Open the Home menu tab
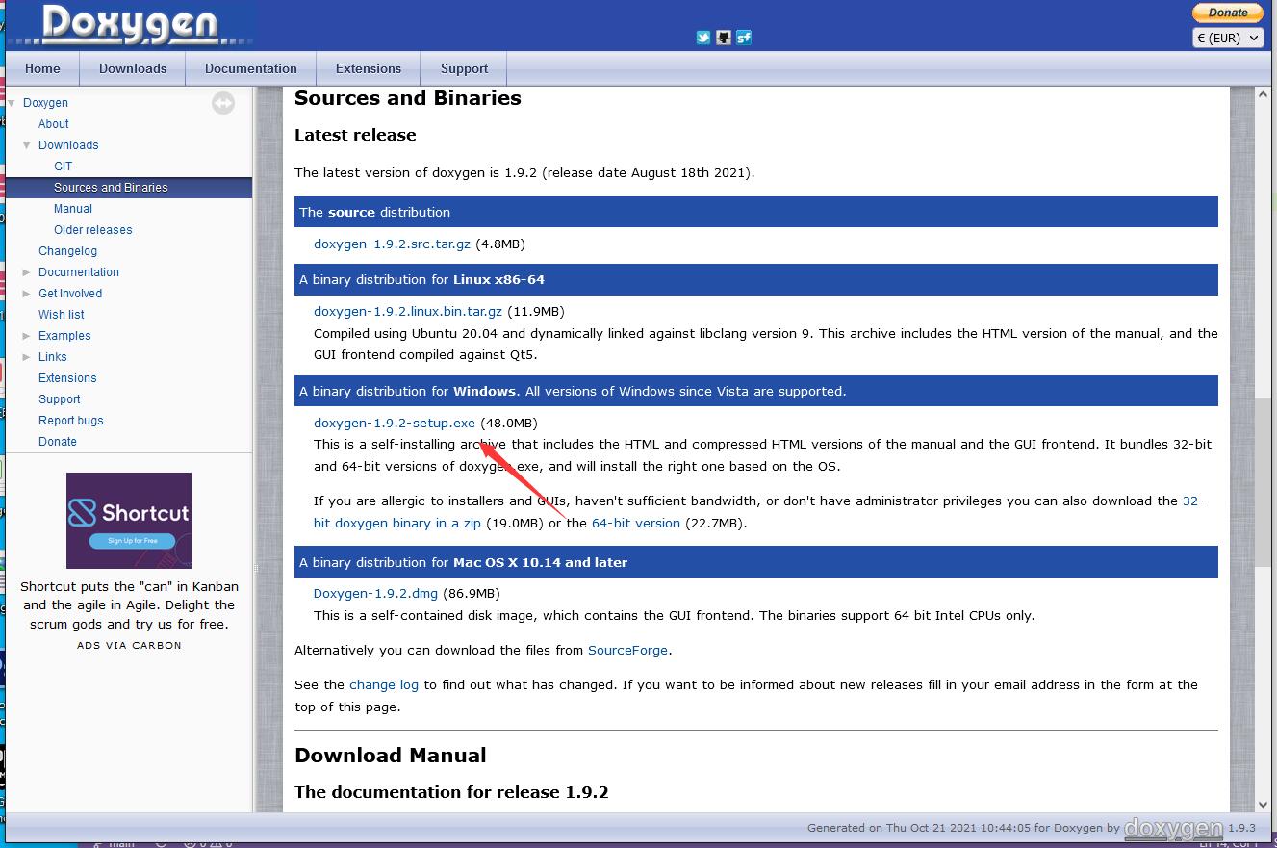 pos(42,68)
